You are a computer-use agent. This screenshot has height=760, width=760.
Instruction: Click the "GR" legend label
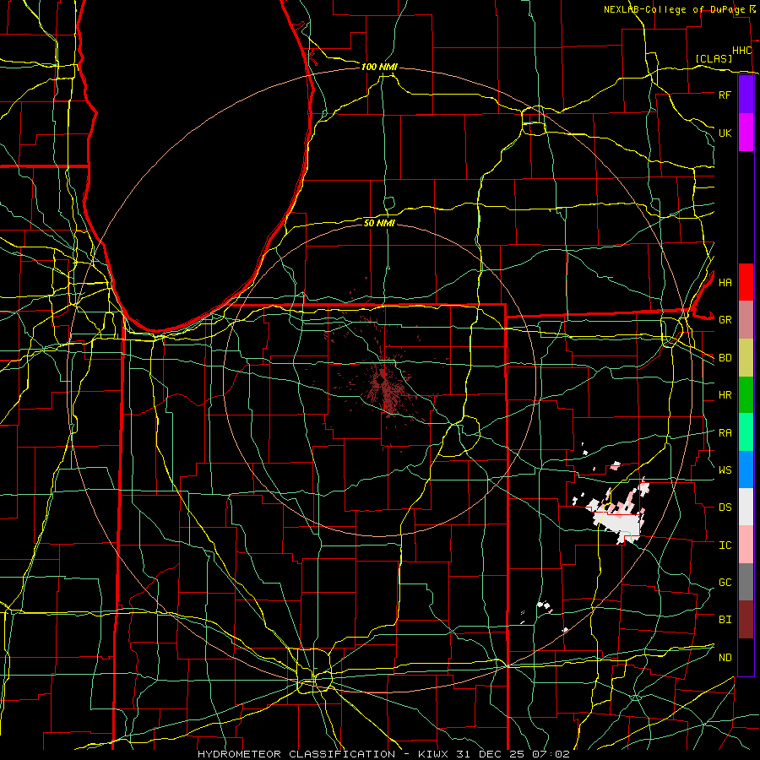pyautogui.click(x=725, y=320)
